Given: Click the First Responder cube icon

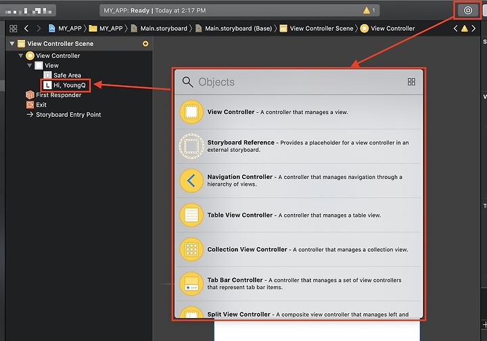Looking at the screenshot, I should (30, 95).
